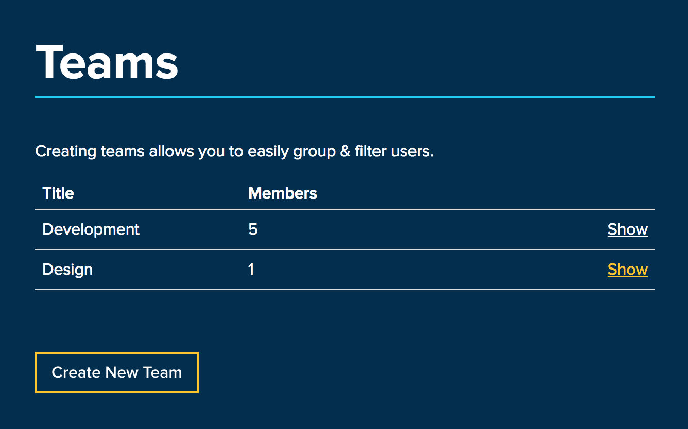Open the yellow Show link for Design
The image size is (688, 429).
coord(627,270)
